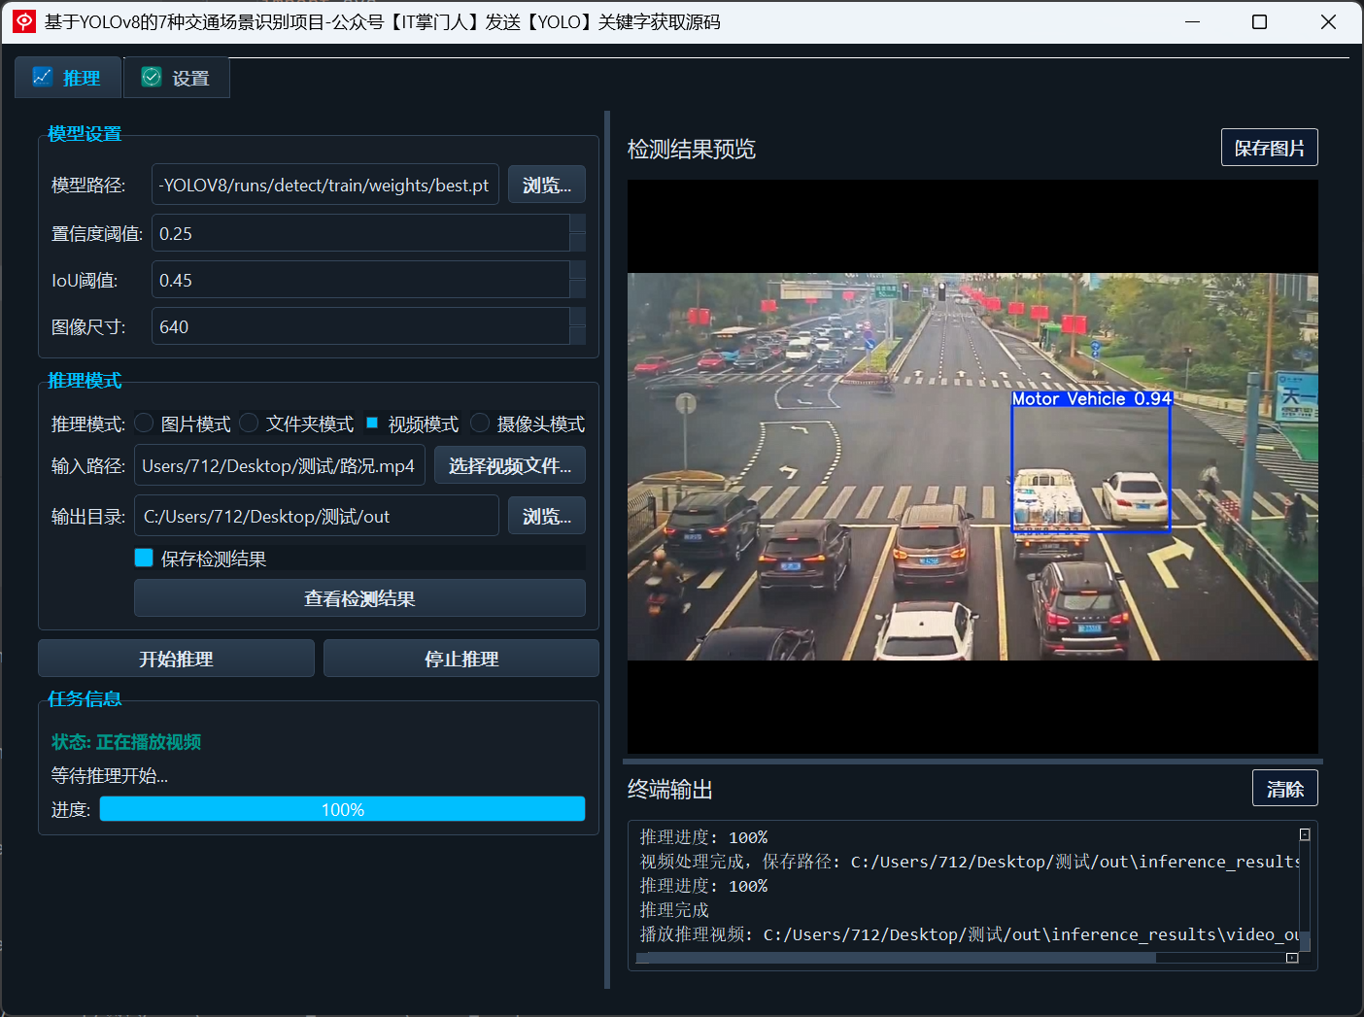Select 图片模式 radio button

tap(144, 423)
